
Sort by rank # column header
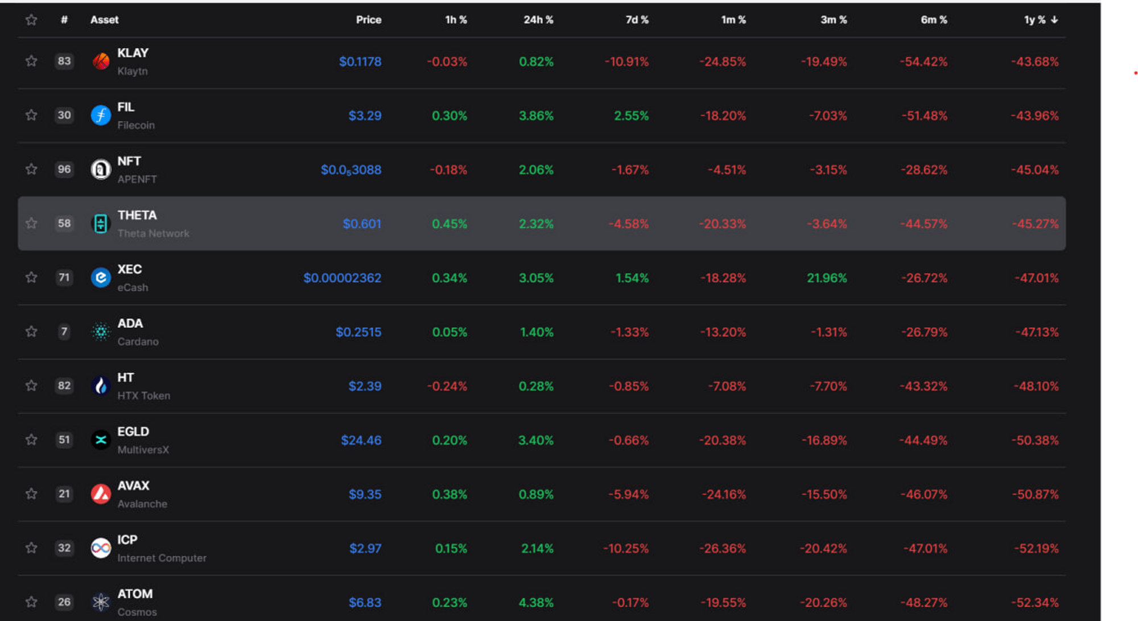coord(64,20)
